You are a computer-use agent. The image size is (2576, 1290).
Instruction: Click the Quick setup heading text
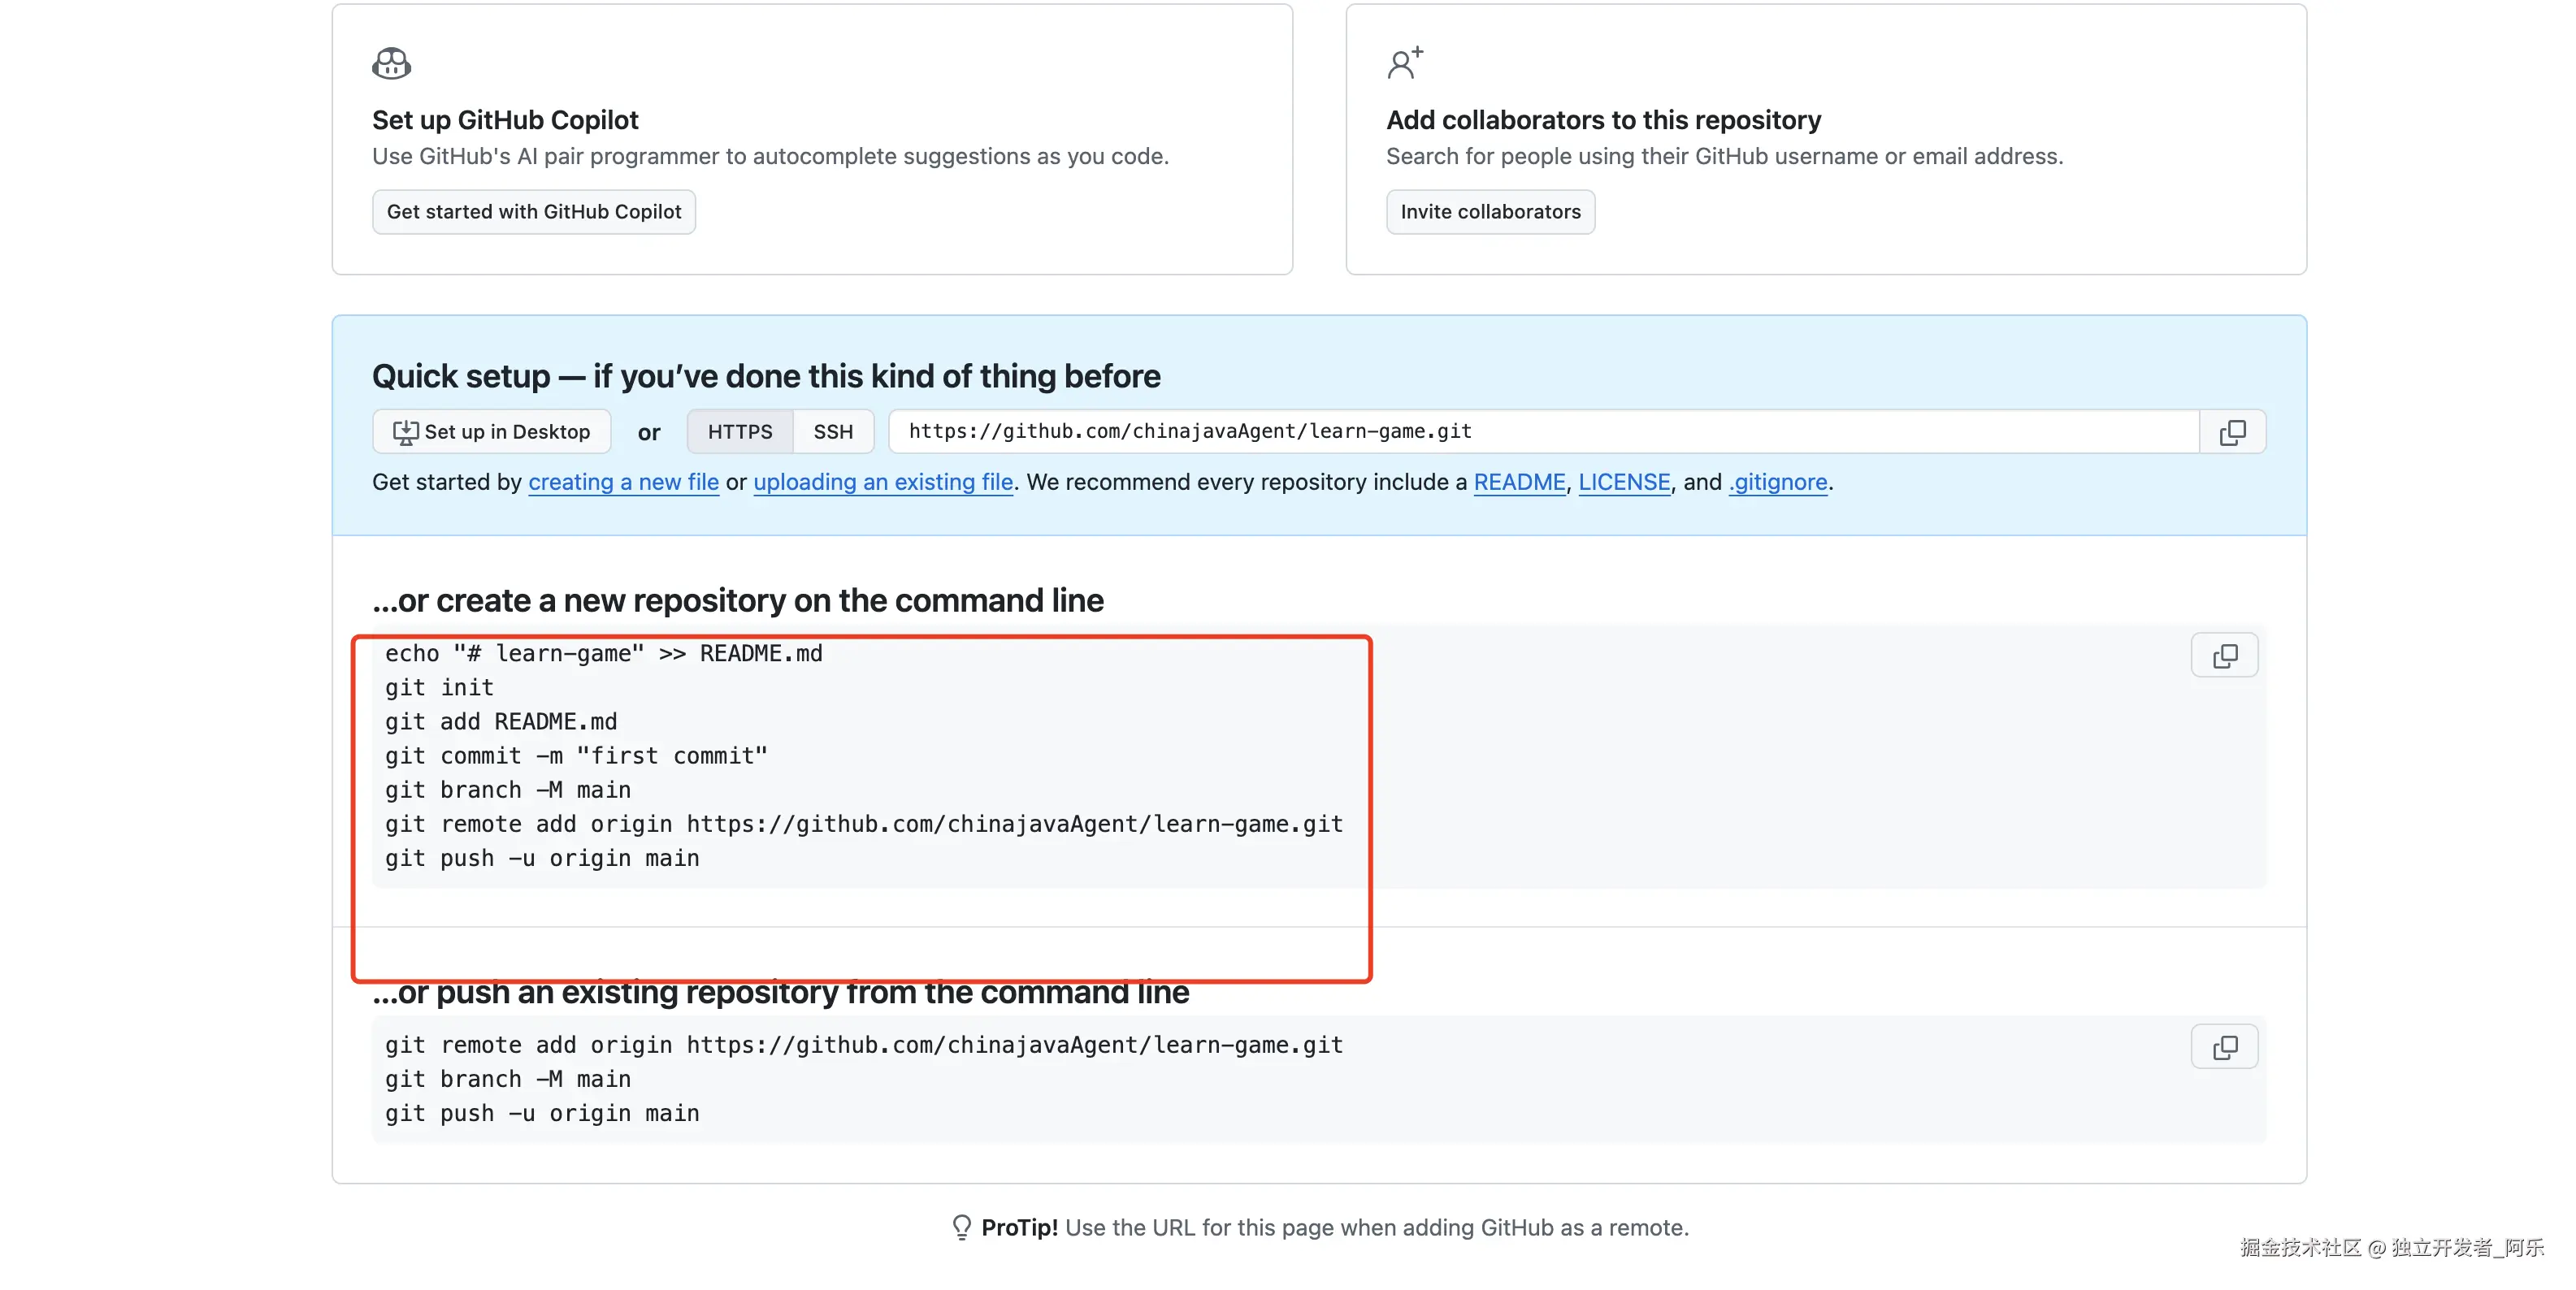coord(766,376)
